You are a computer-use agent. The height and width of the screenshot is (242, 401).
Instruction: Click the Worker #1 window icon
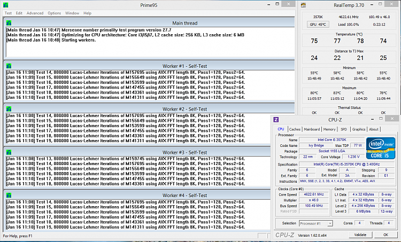9,66
